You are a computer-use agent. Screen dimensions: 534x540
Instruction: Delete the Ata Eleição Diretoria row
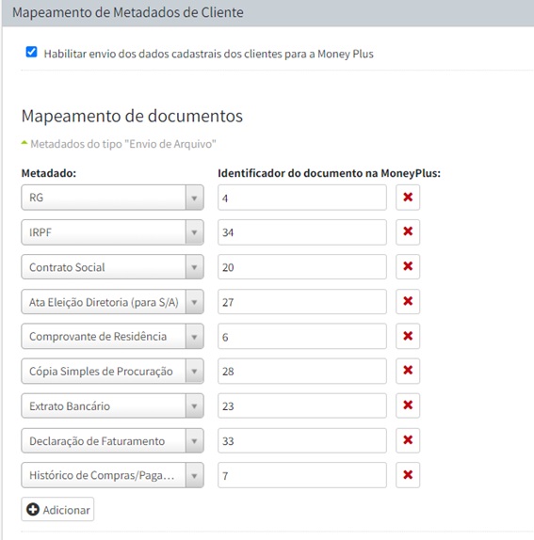point(408,302)
